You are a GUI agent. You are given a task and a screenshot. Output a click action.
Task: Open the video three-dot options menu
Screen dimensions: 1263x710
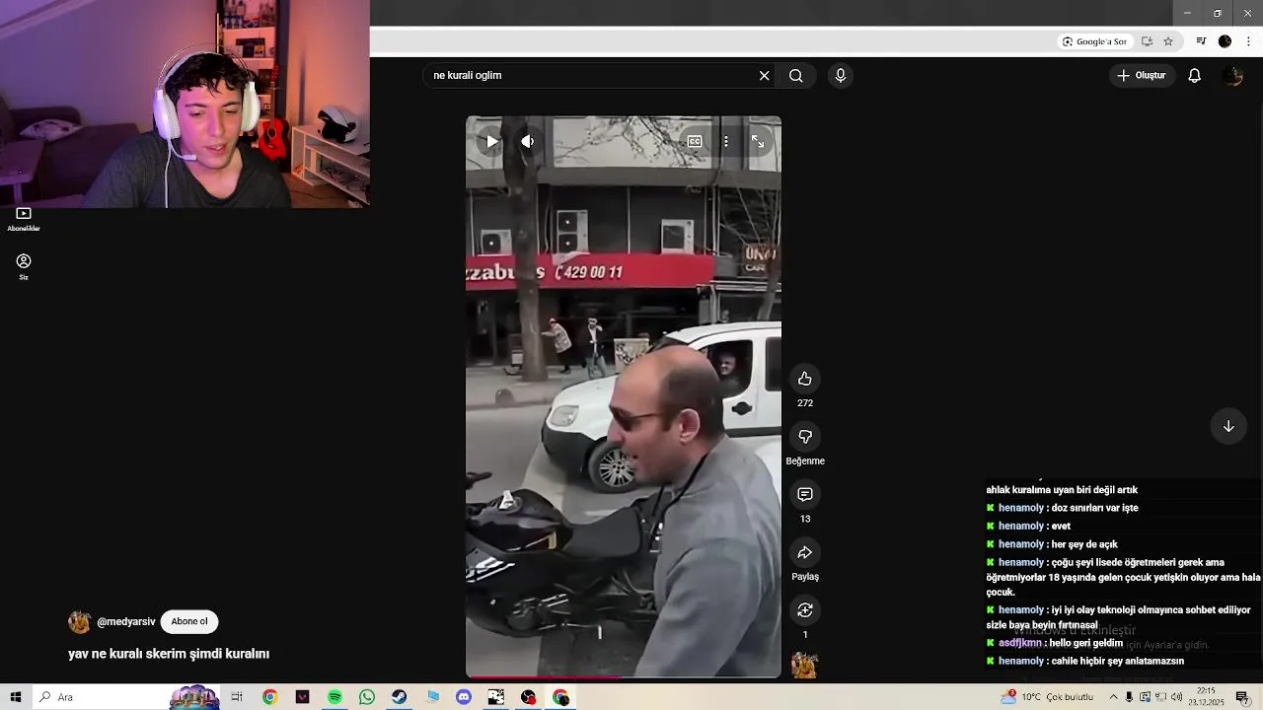(x=726, y=141)
